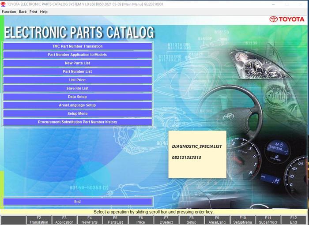
Task: Click the End button
Action: pyautogui.click(x=77, y=202)
